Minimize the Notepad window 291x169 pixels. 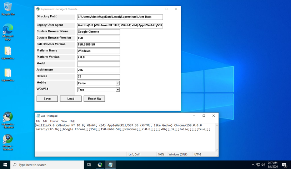point(194,116)
